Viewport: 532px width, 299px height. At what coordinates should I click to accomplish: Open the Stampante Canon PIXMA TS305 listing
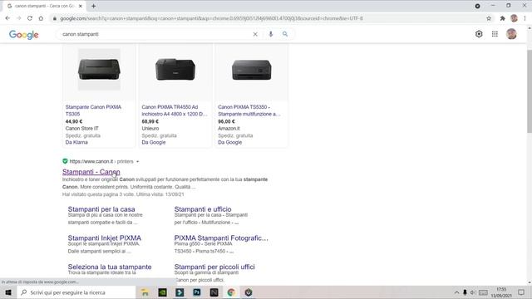point(93,110)
